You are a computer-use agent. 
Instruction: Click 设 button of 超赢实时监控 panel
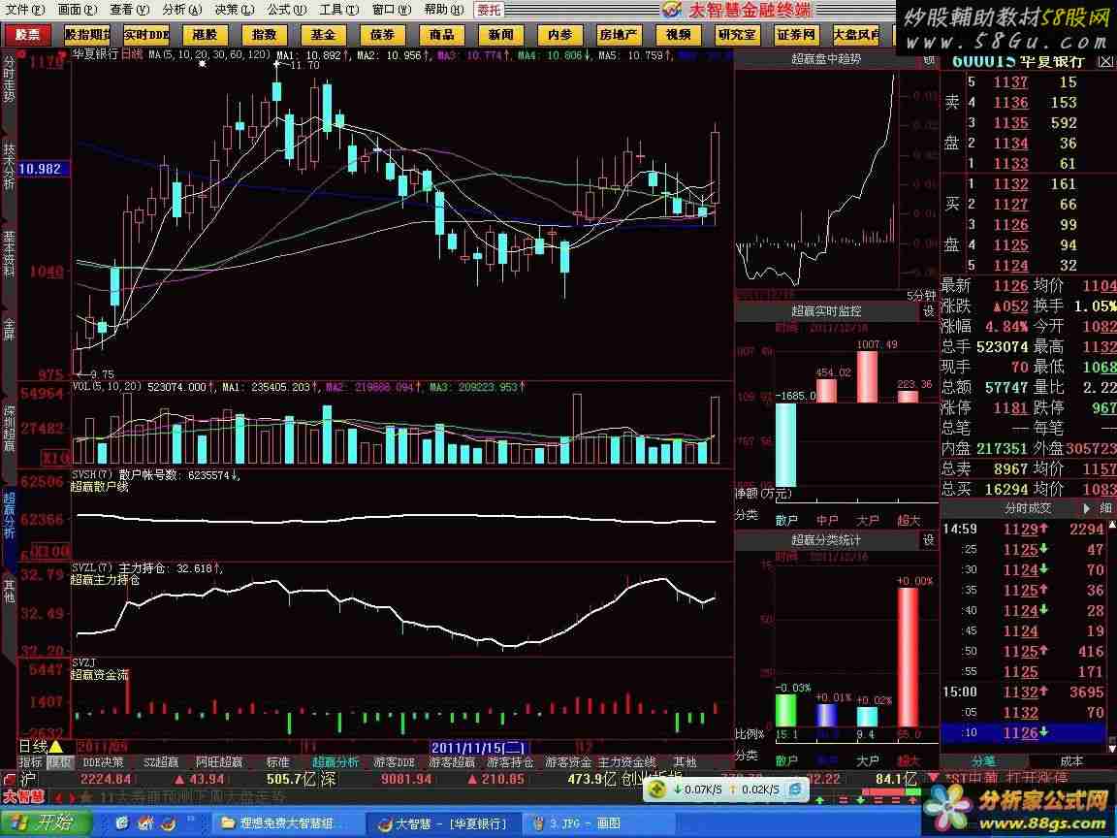928,311
